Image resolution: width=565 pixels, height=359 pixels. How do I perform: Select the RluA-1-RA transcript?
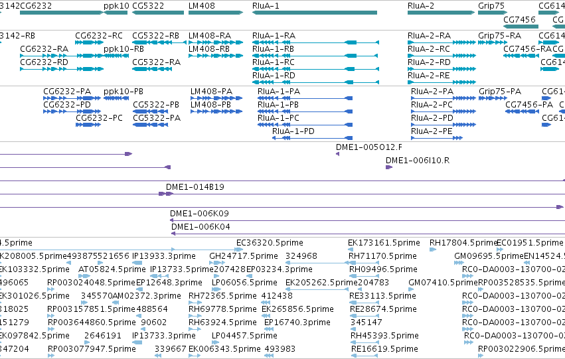tap(315, 42)
